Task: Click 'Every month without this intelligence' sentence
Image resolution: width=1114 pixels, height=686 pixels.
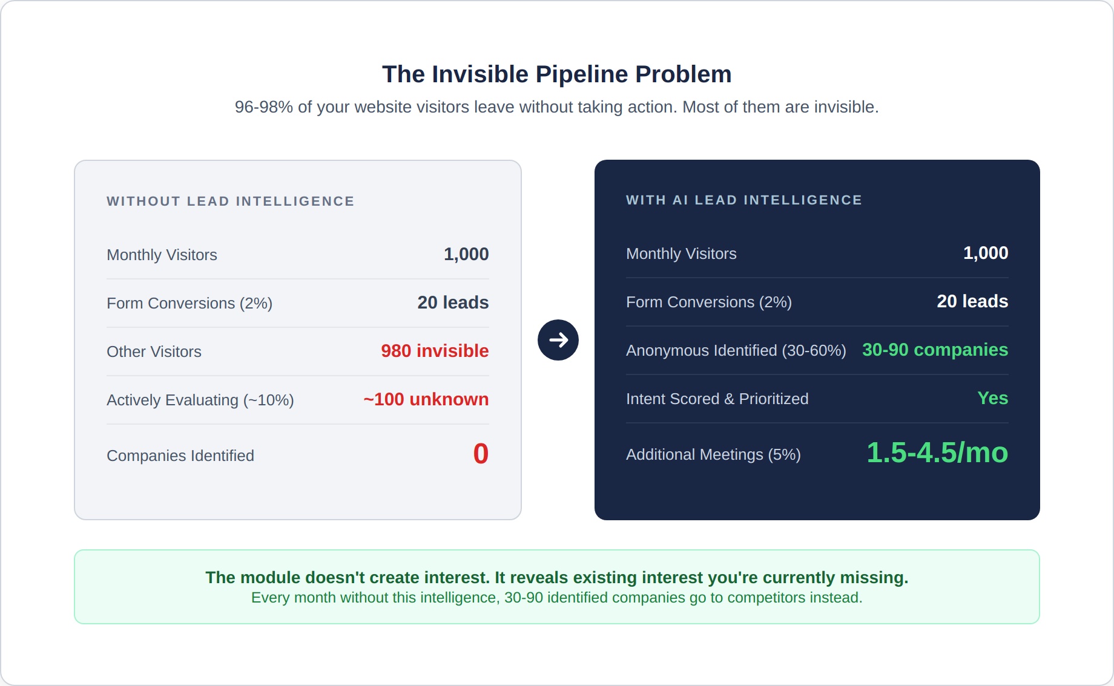Action: coord(556,598)
